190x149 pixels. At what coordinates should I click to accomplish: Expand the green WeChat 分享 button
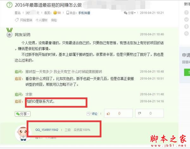pos(23,114)
